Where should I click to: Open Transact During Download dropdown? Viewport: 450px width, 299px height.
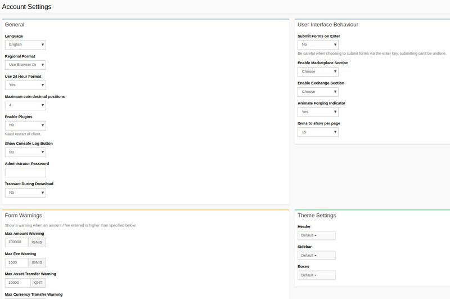pos(25,193)
